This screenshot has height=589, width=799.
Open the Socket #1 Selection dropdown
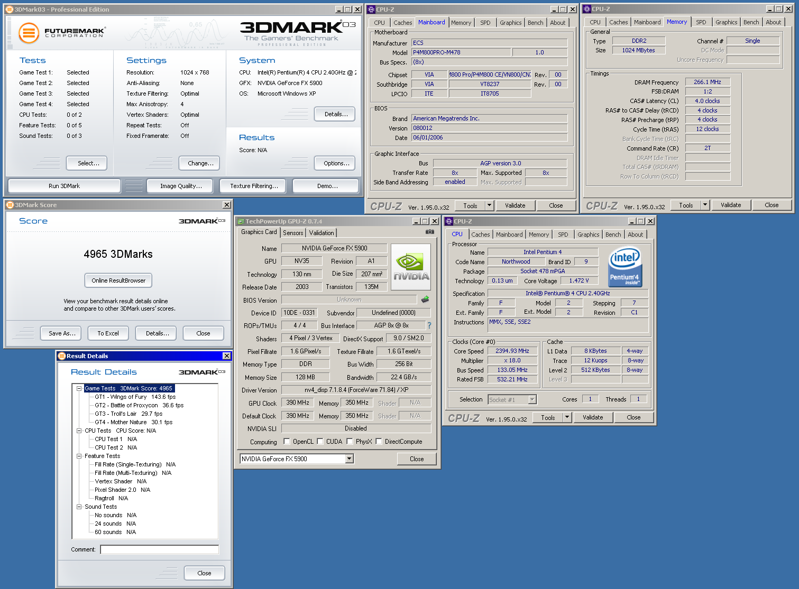pos(532,400)
